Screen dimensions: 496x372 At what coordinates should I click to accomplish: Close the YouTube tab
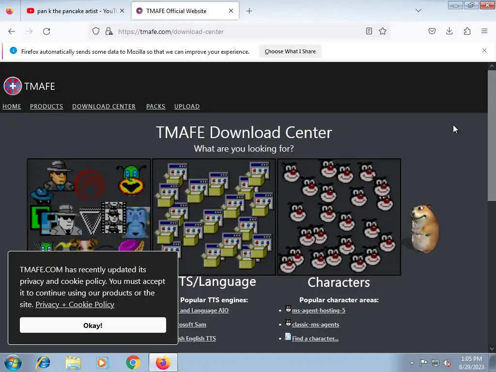122,11
